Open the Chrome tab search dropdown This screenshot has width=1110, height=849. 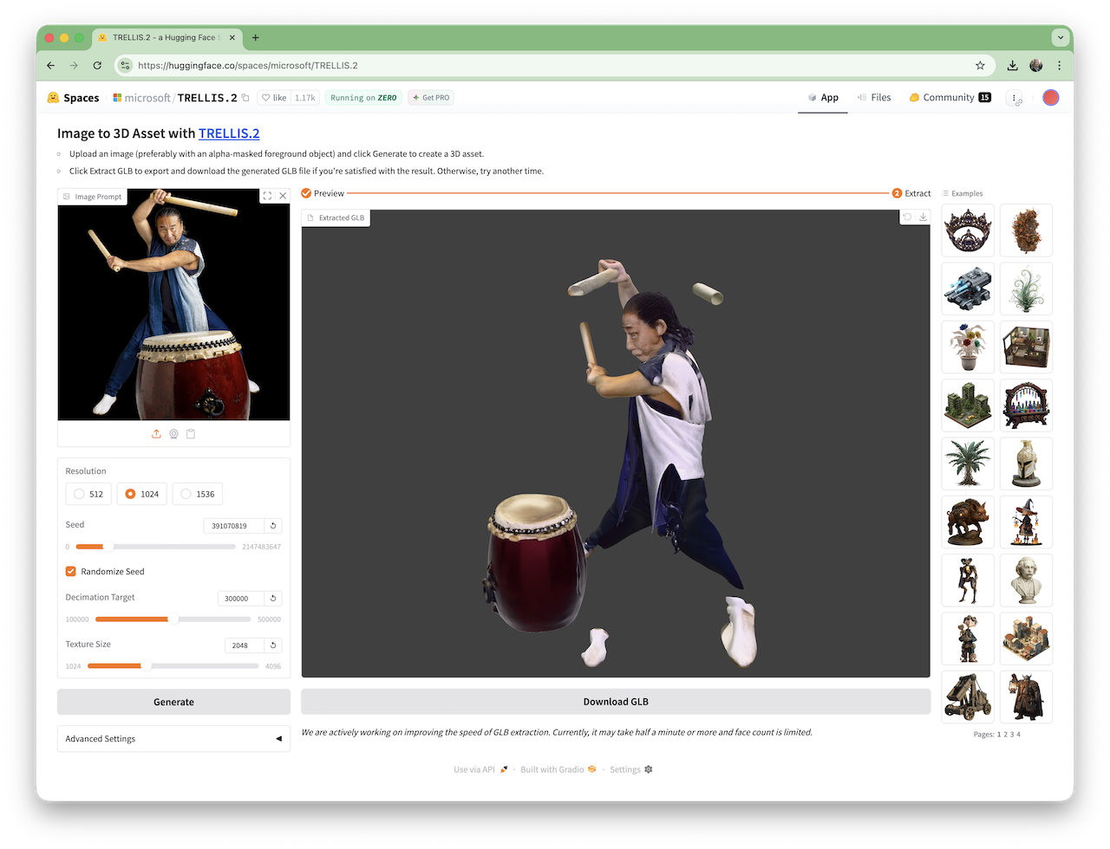pos(1060,38)
